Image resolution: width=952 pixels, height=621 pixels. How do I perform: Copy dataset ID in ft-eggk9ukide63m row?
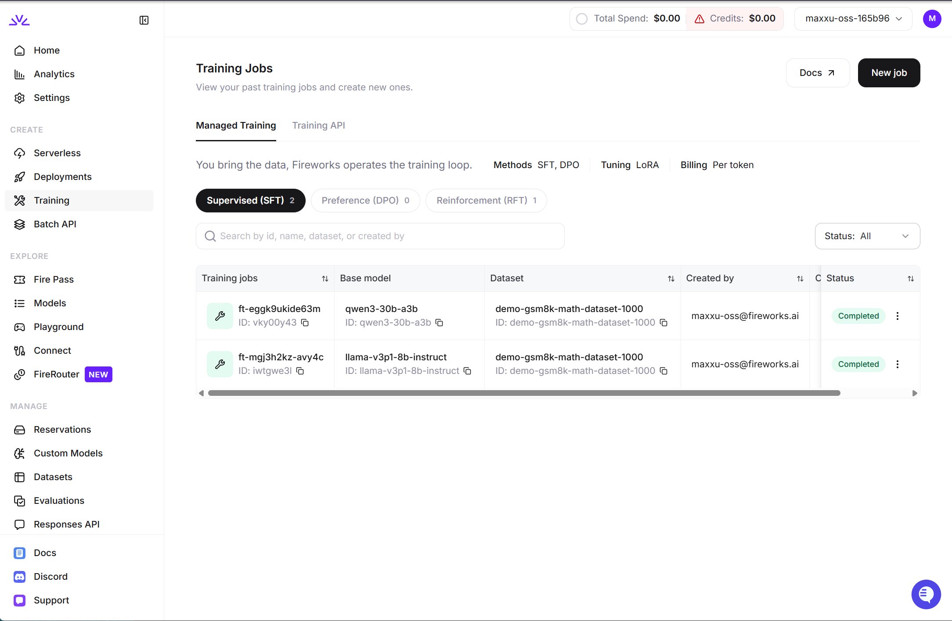(664, 323)
